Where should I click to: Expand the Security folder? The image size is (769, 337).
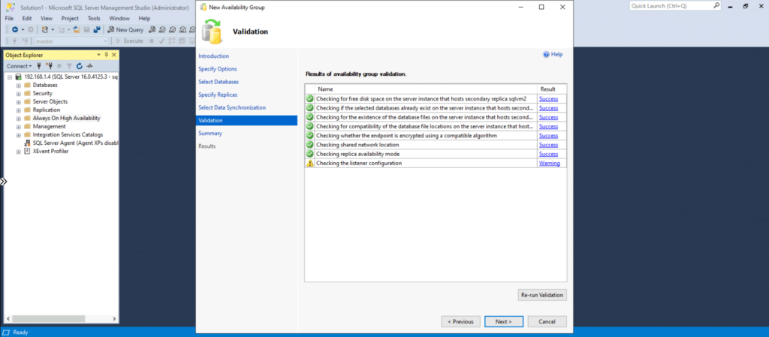pyautogui.click(x=19, y=93)
